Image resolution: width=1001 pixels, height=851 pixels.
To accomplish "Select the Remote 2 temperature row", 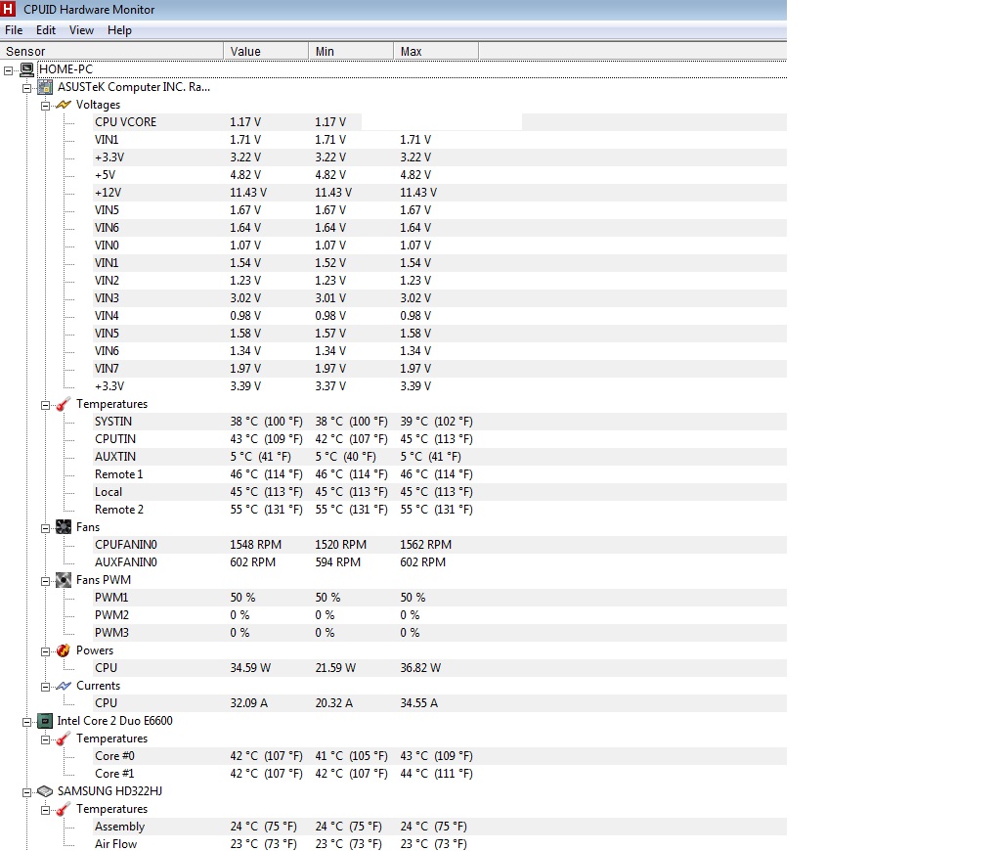I will point(439,510).
